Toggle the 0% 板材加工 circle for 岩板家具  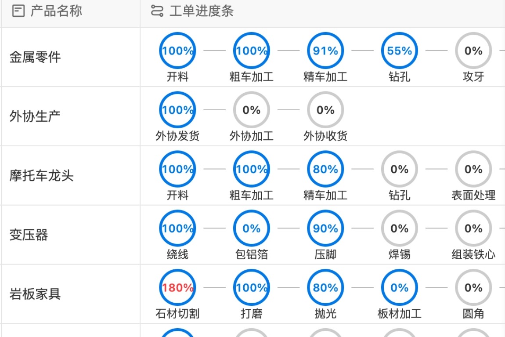pos(399,288)
